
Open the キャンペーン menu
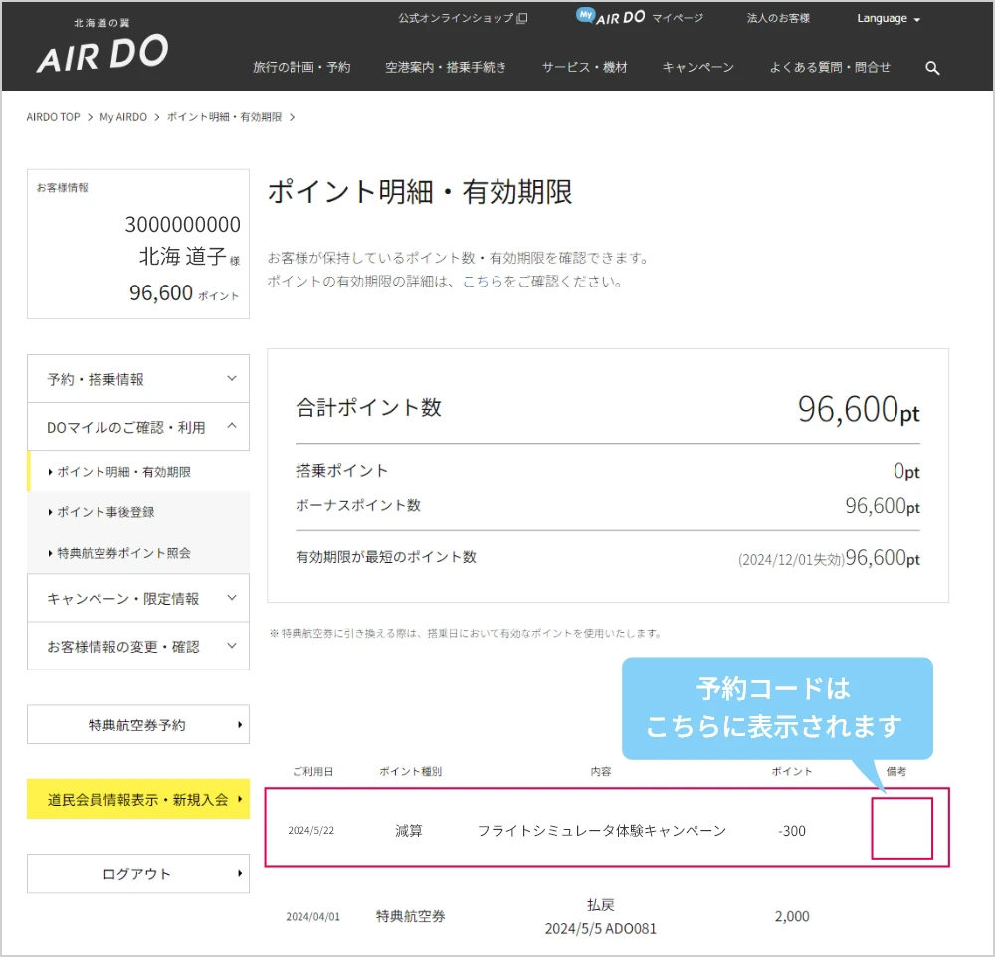(698, 68)
